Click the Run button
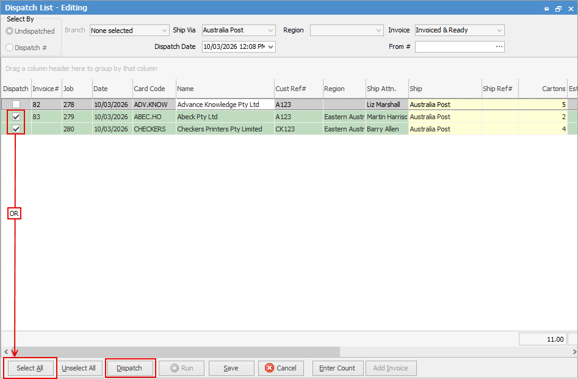The height and width of the screenshot is (379, 578). point(181,368)
